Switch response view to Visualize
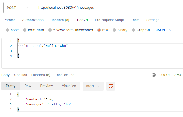This screenshot has width=183, height=117. pyautogui.click(x=69, y=86)
